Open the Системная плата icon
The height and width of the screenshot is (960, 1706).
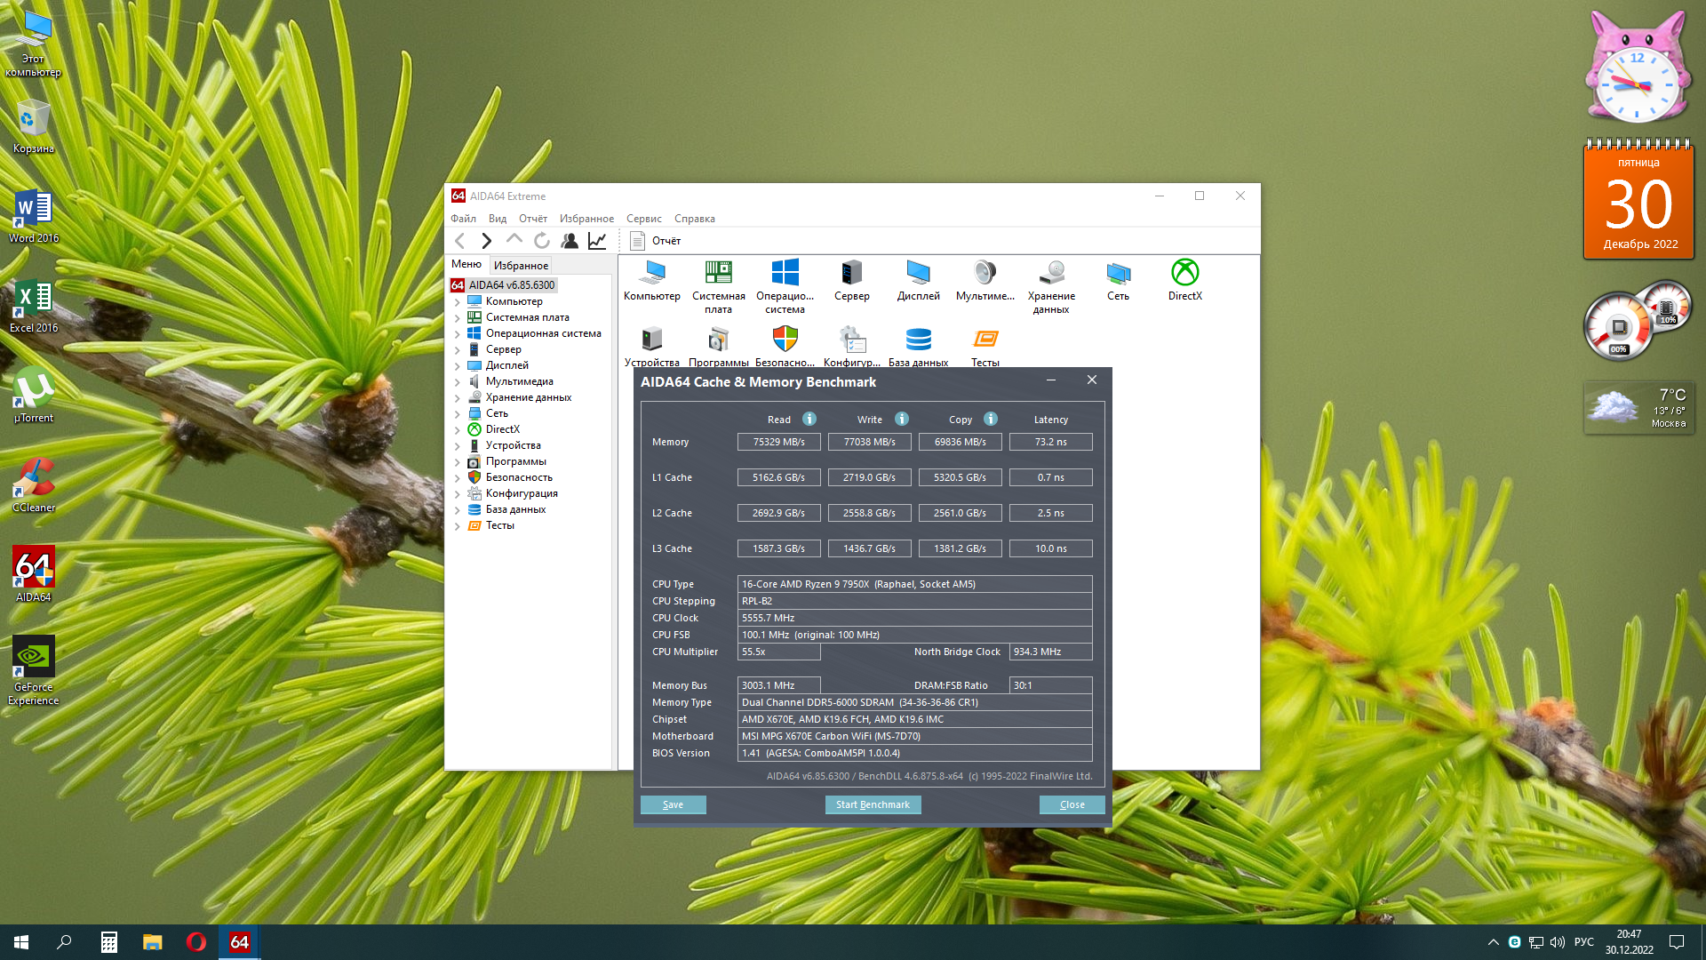(x=718, y=274)
